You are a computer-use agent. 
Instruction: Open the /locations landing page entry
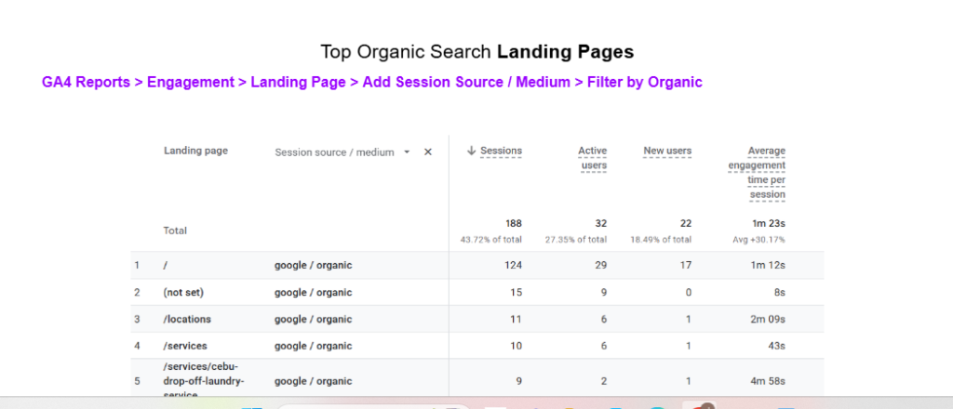(x=187, y=319)
